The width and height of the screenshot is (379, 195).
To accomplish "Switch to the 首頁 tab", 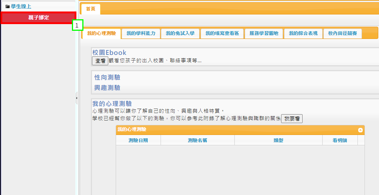I will 90,9.
